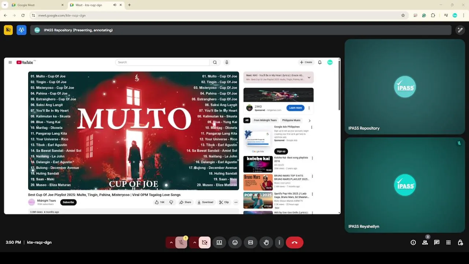Image resolution: width=469 pixels, height=264 pixels.
Task: Click the YouTube logo
Action: (25, 62)
